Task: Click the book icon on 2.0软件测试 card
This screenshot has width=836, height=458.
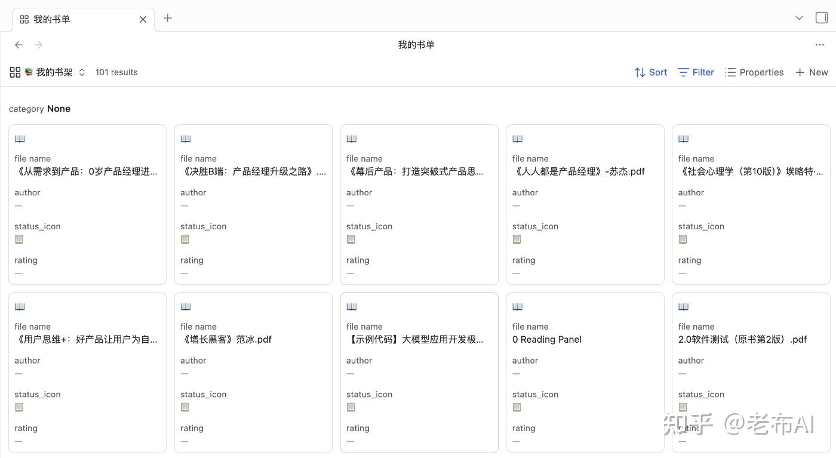Action: click(684, 306)
